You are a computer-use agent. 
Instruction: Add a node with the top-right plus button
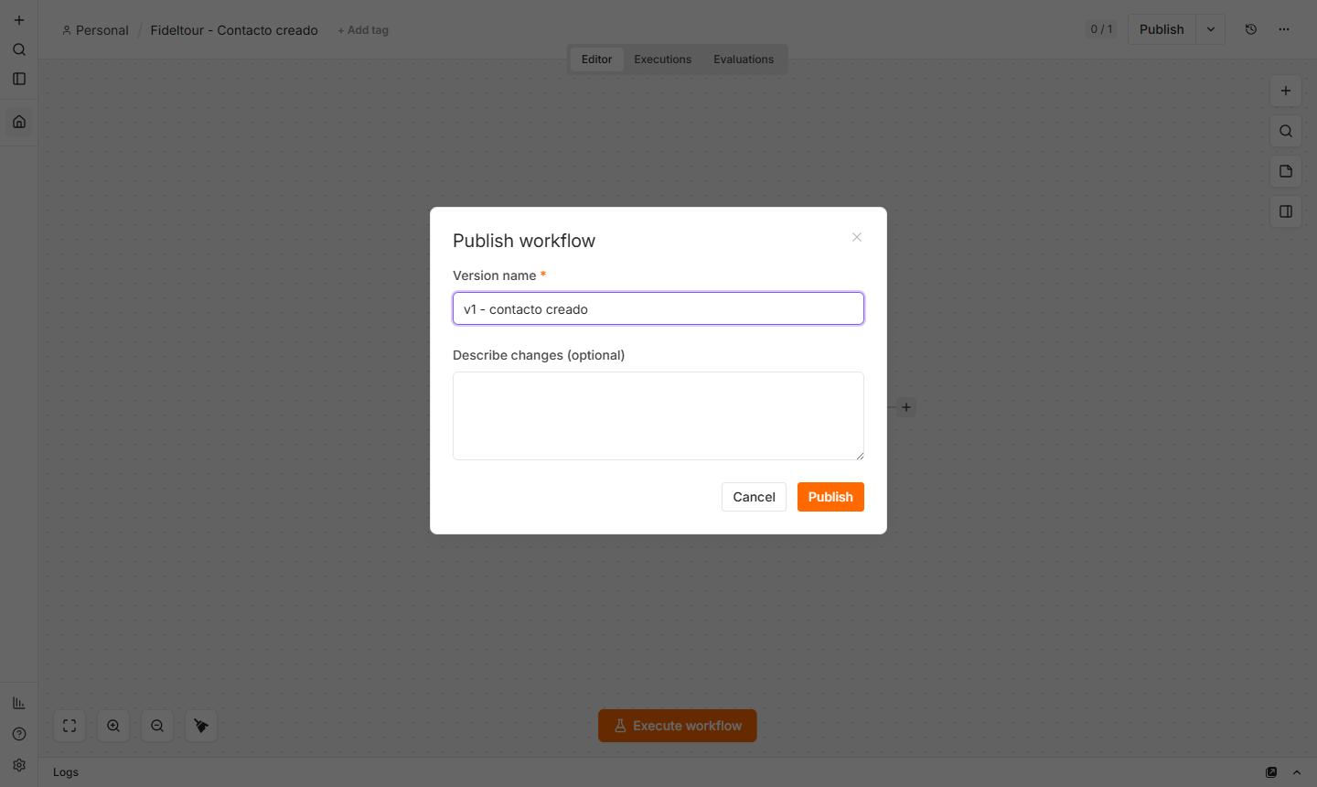(1286, 91)
